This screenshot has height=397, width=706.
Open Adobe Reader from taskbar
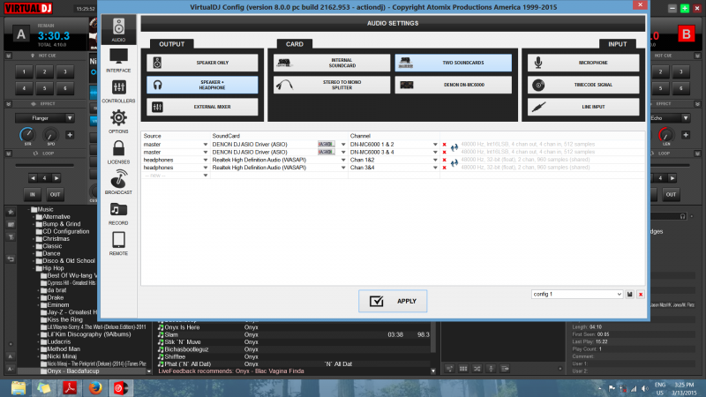tap(70, 388)
